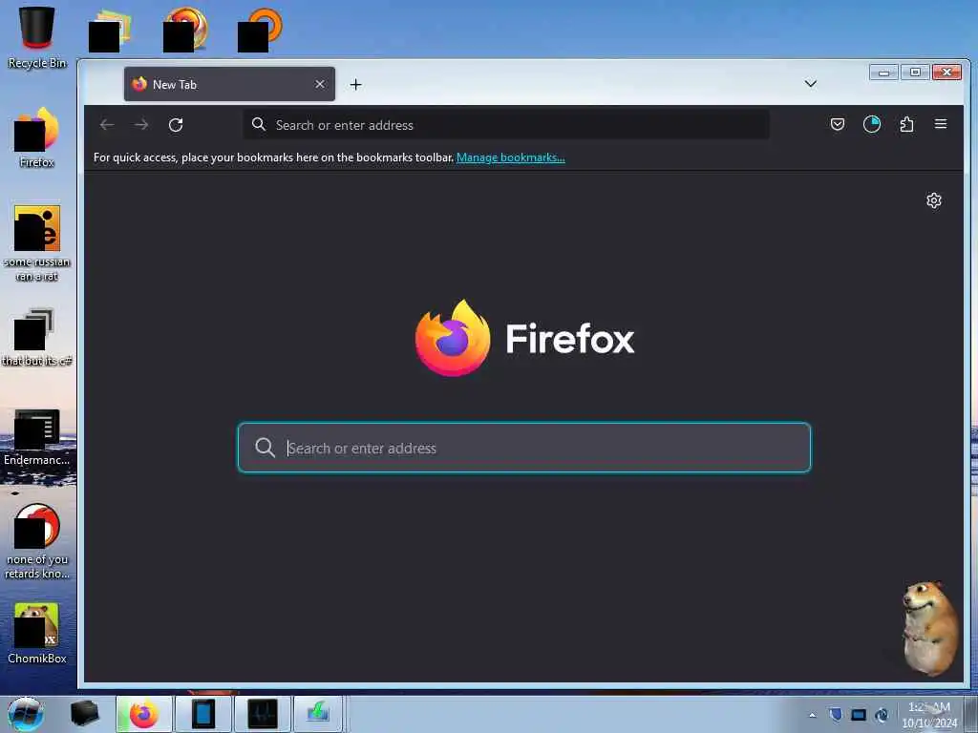Click the Firefox forward arrow button
This screenshot has width=978, height=733.
tap(141, 125)
